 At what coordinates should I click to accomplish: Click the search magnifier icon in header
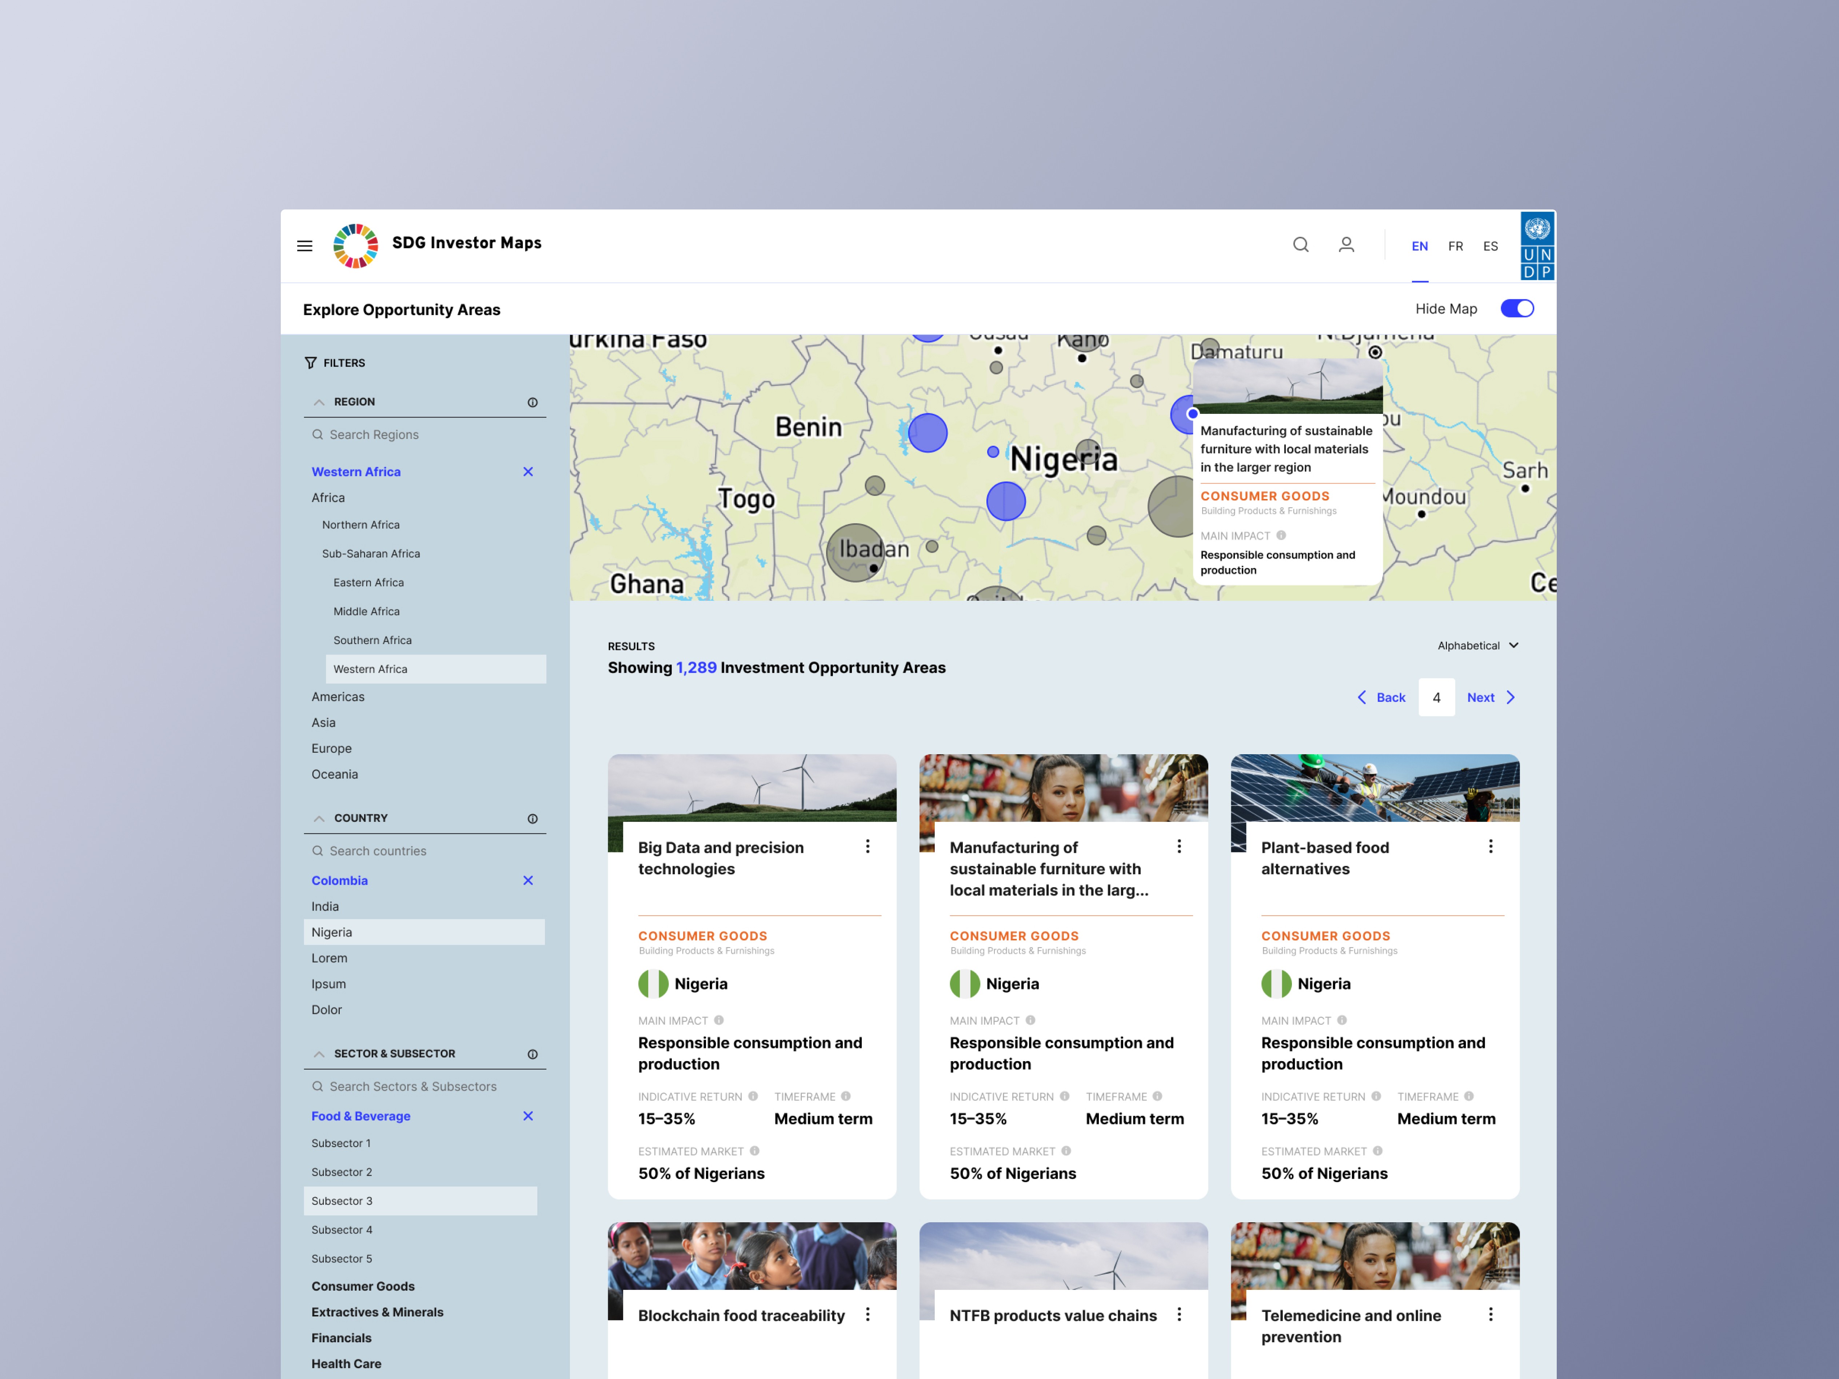pos(1300,245)
